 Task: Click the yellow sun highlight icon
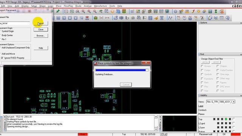click(x=199, y=11)
